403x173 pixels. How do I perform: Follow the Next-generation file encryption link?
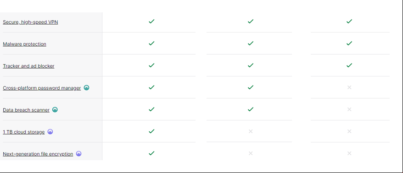coord(38,154)
